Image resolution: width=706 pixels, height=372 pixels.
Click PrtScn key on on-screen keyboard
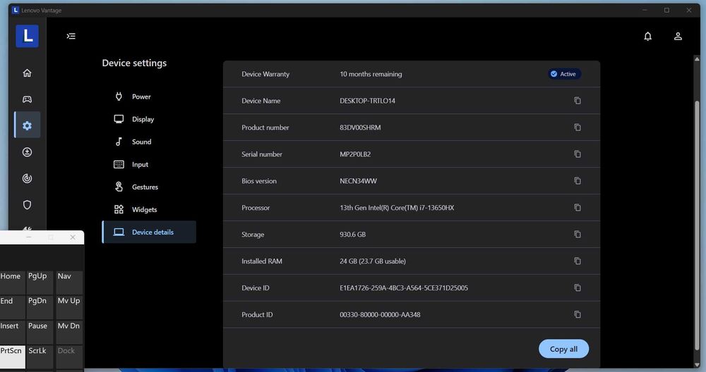[12, 356]
